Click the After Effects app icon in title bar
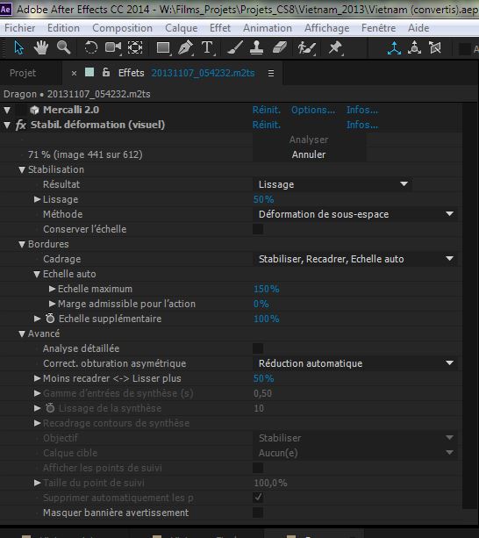Screen dimensions: 479x538 [x=5, y=9]
